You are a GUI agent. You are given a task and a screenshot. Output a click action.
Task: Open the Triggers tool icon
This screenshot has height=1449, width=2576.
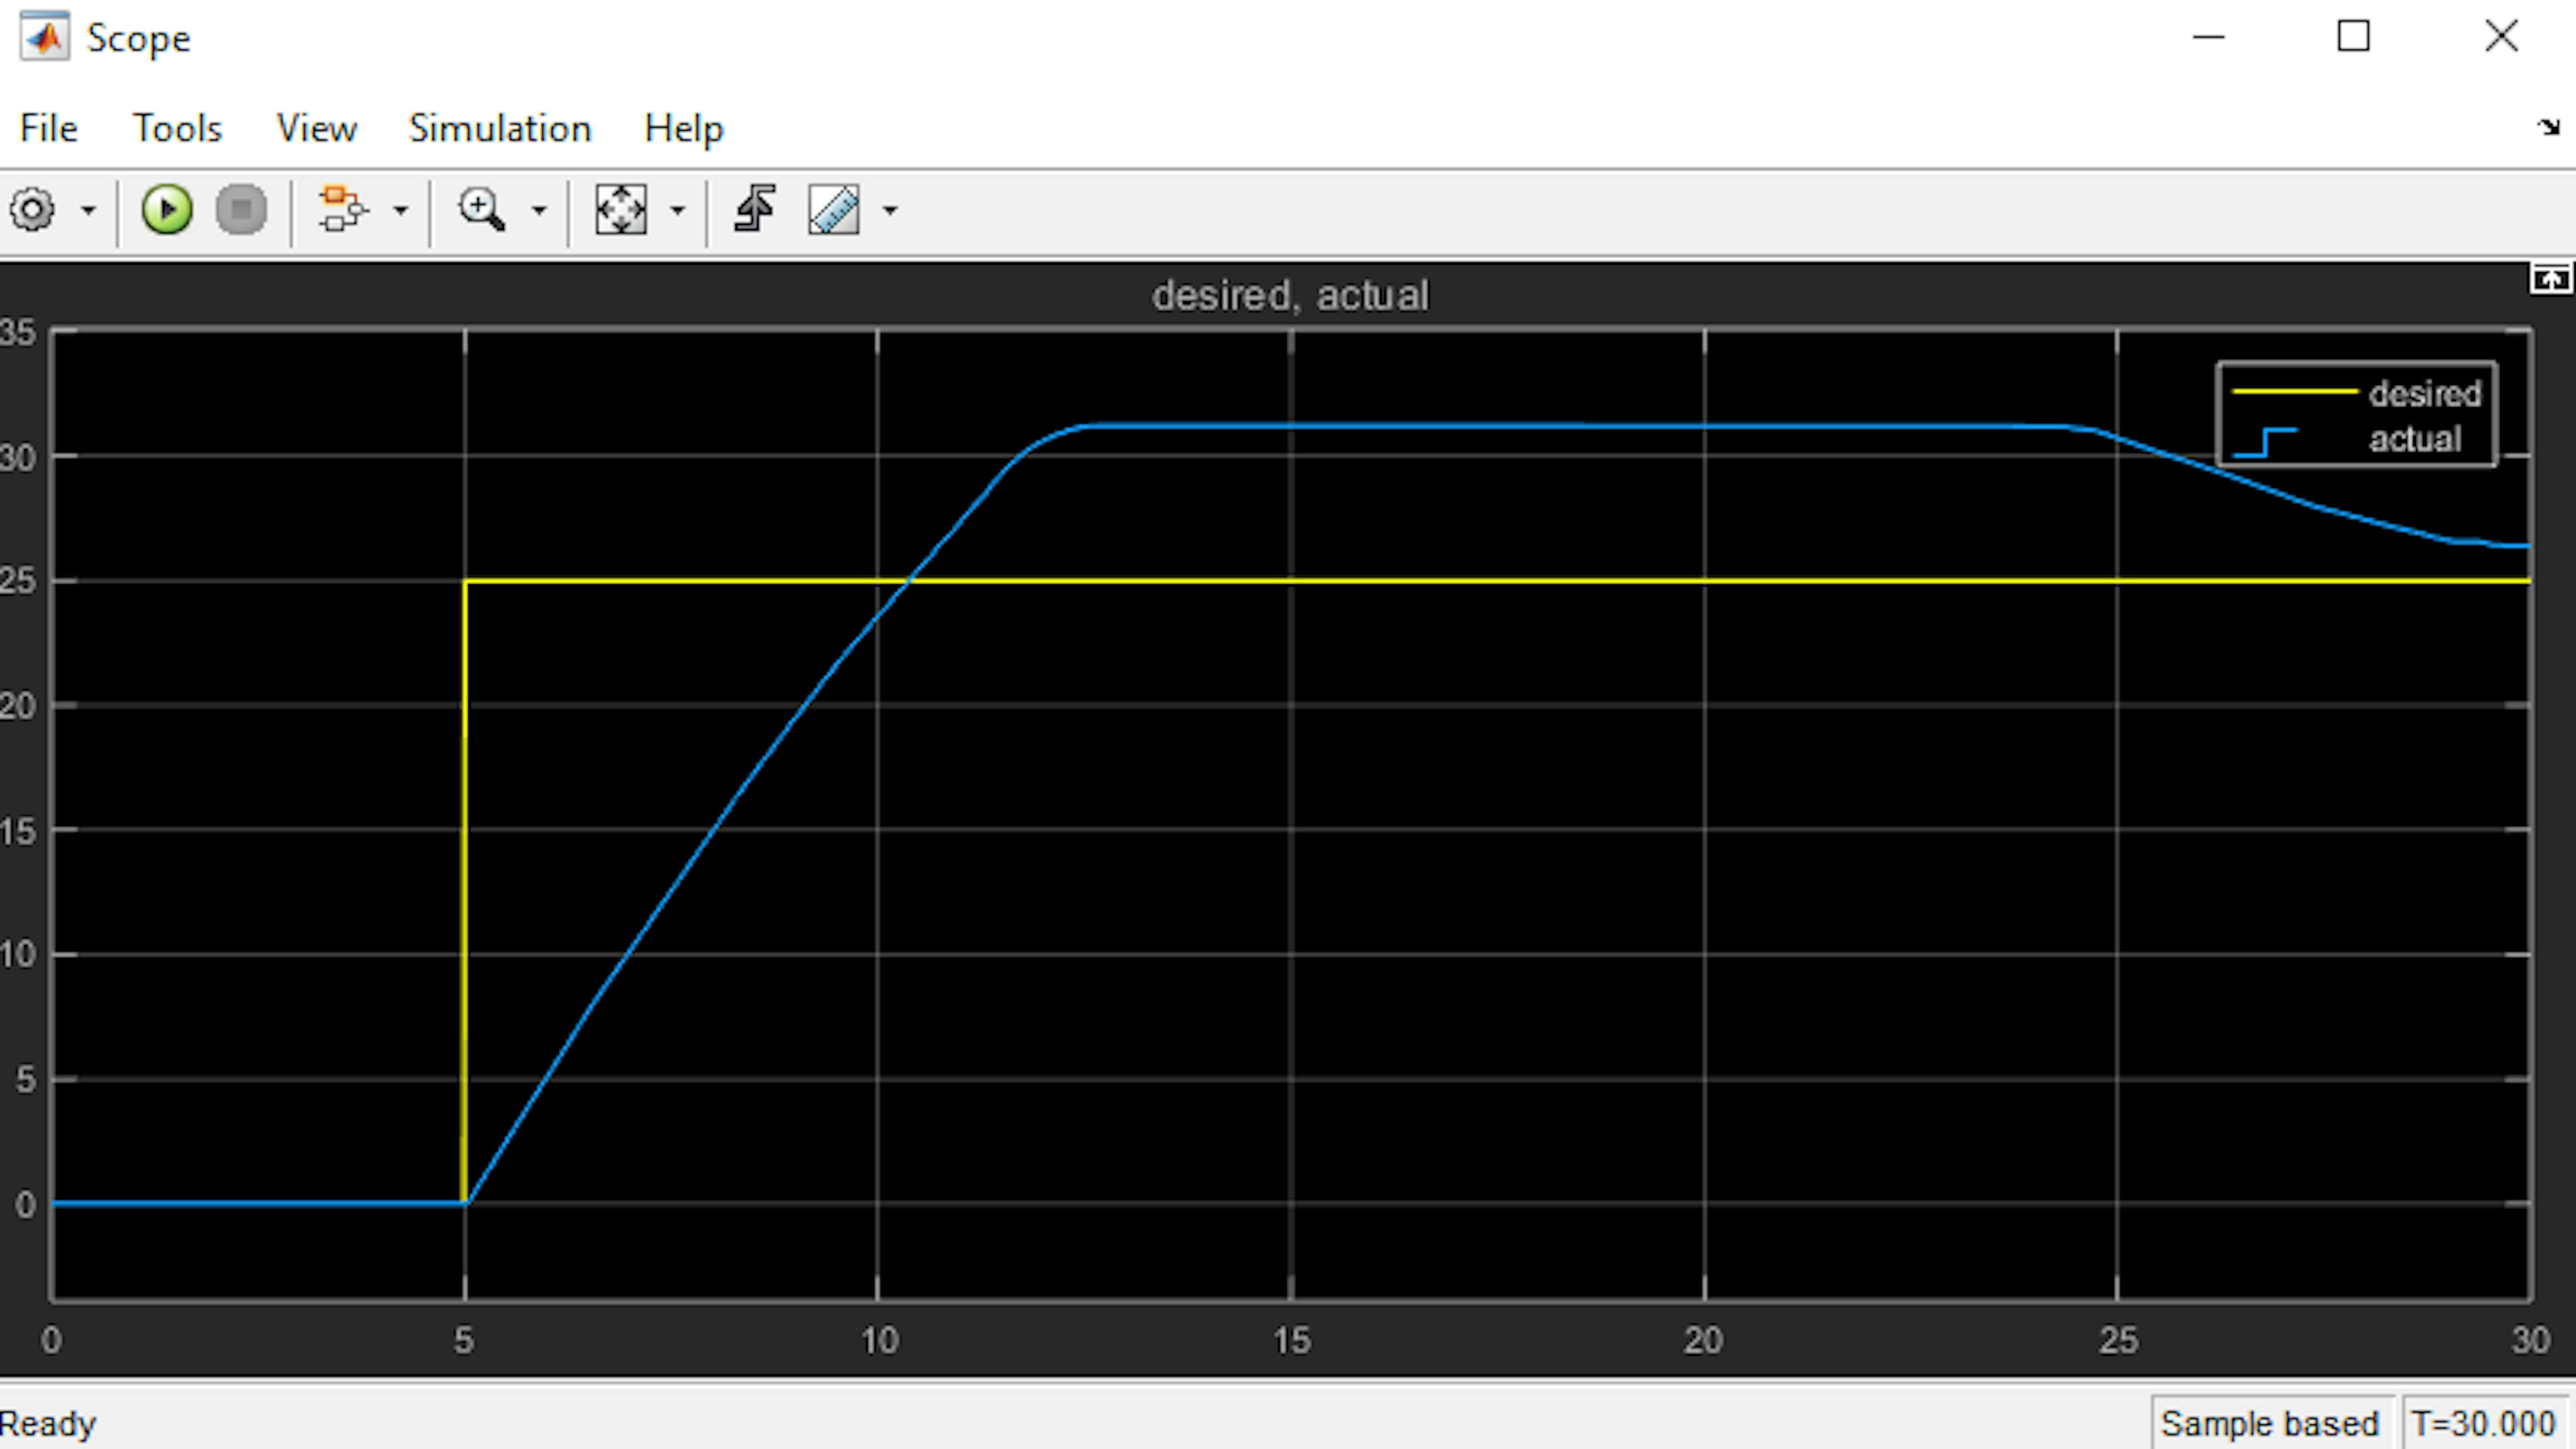point(755,210)
